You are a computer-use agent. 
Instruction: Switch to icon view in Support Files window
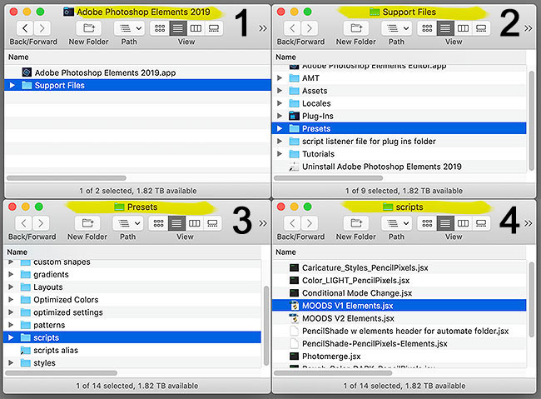427,28
